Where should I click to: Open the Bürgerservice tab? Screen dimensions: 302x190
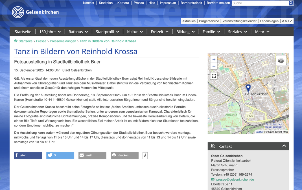coord(209,21)
